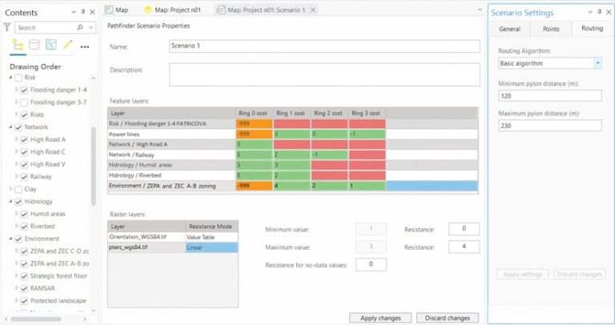Image resolution: width=615 pixels, height=325 pixels.
Task: Edit the Minimum value Resistance field
Action: tap(464, 229)
